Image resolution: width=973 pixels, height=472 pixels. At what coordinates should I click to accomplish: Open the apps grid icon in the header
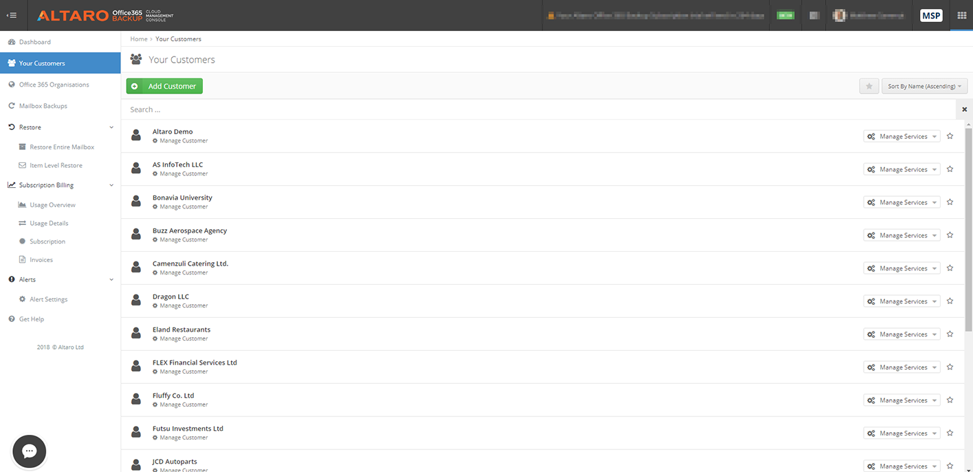tap(961, 15)
